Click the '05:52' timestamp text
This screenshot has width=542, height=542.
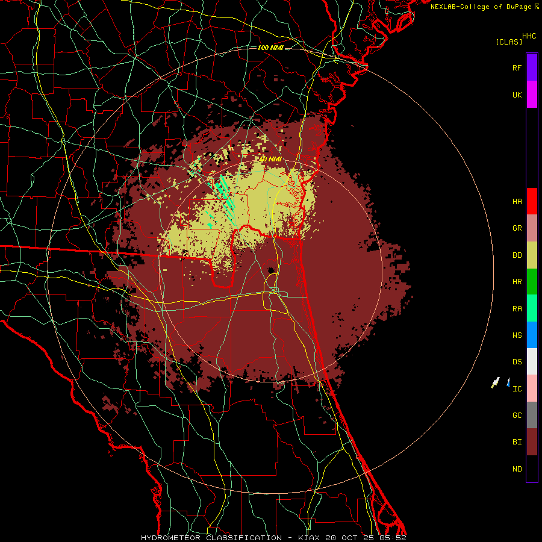click(394, 538)
